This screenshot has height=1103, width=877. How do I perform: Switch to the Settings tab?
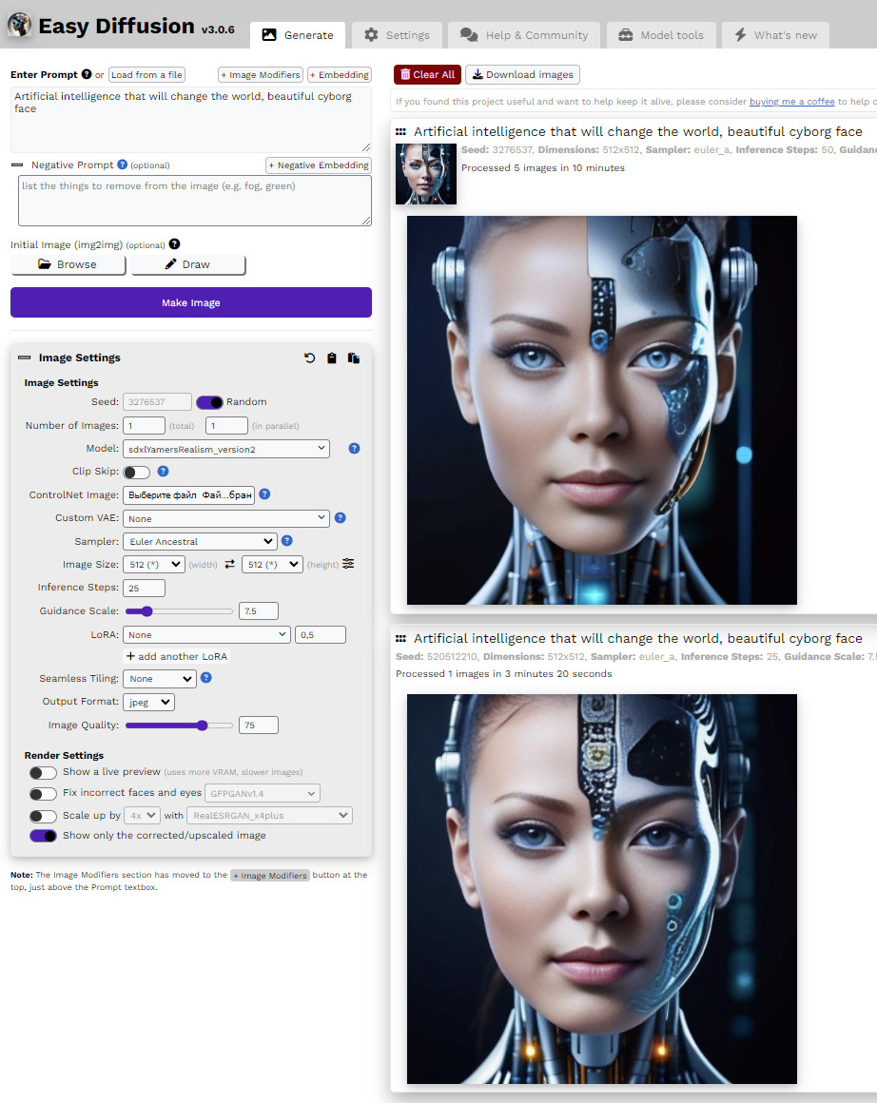(x=398, y=35)
